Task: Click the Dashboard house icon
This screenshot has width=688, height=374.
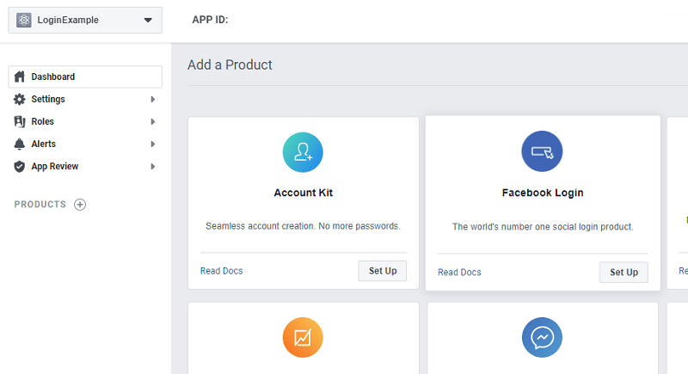Action: tap(19, 77)
